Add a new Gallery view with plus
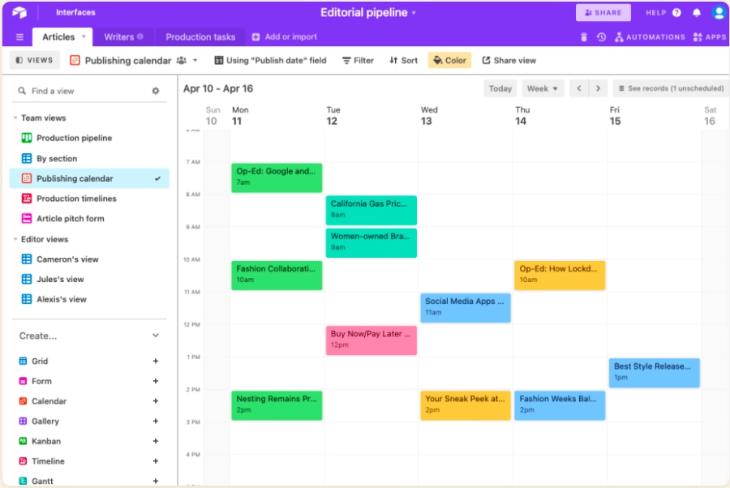The height and width of the screenshot is (488, 730). click(156, 422)
